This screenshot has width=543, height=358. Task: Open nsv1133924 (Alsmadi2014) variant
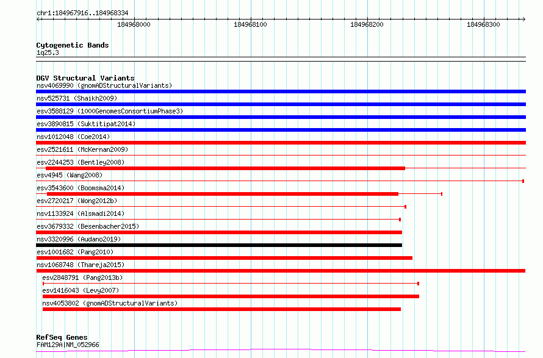pyautogui.click(x=81, y=213)
